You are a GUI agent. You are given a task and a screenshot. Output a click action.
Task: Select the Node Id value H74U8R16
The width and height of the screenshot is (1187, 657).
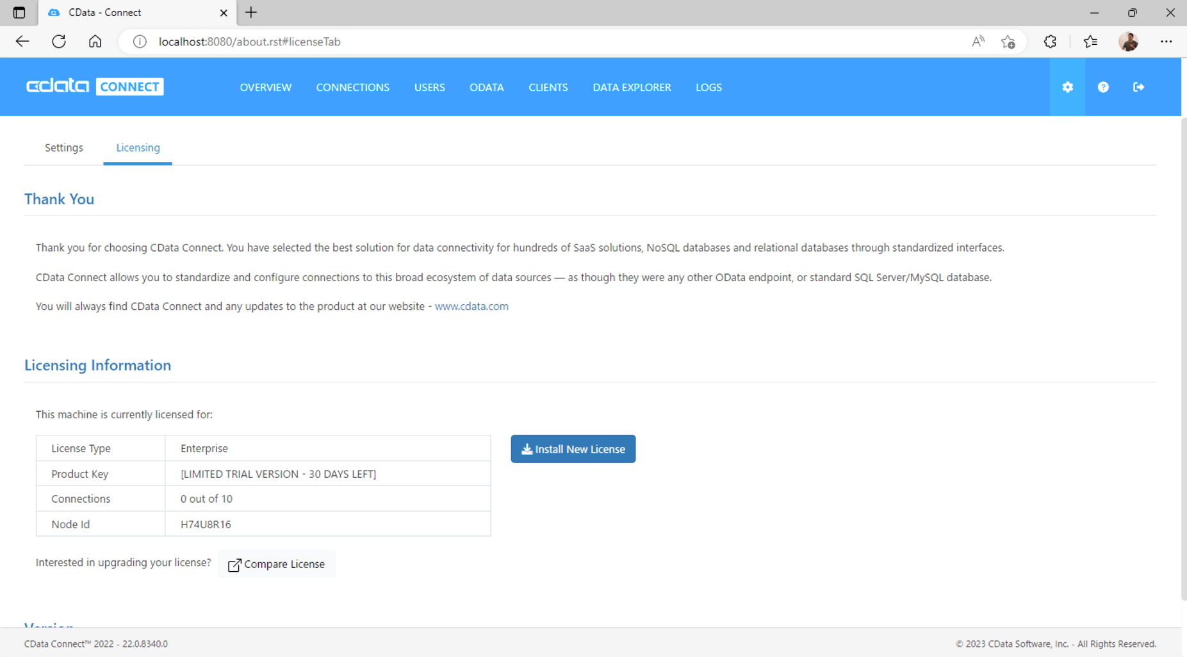click(x=206, y=524)
